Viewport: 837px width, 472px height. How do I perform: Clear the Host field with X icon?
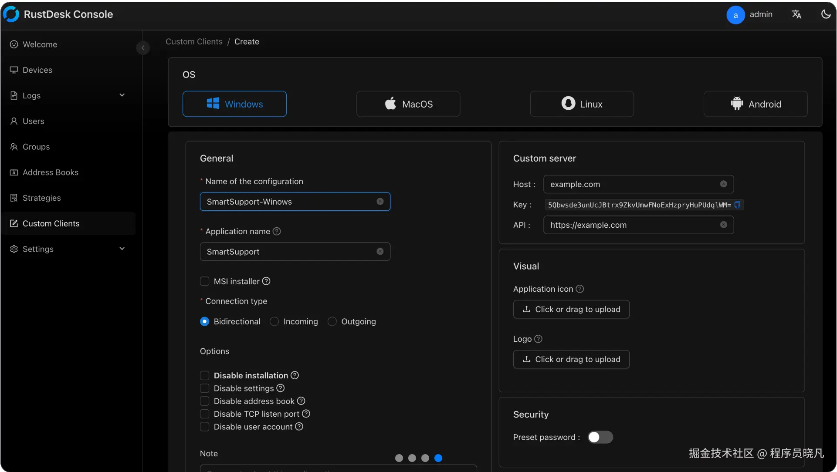tap(723, 184)
